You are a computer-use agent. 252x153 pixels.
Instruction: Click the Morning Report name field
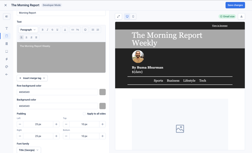tap(61, 13)
